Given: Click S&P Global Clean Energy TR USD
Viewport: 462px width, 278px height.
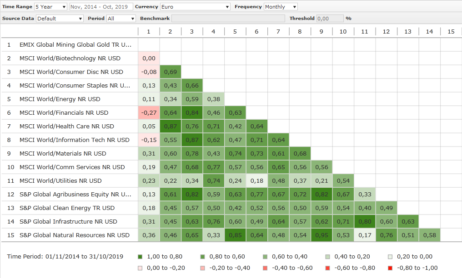Looking at the screenshot, I should click(x=67, y=208).
